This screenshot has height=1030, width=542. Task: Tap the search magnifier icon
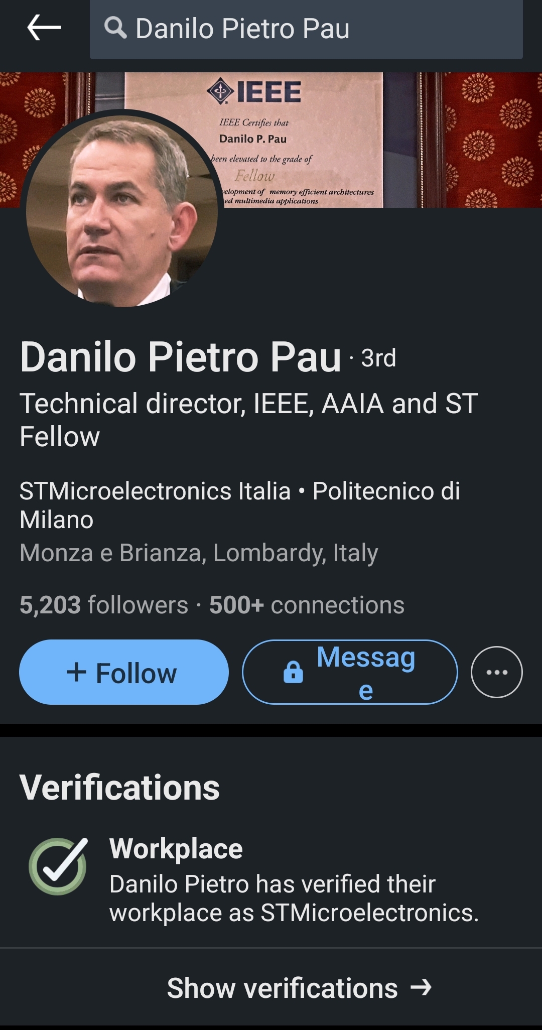(x=115, y=28)
